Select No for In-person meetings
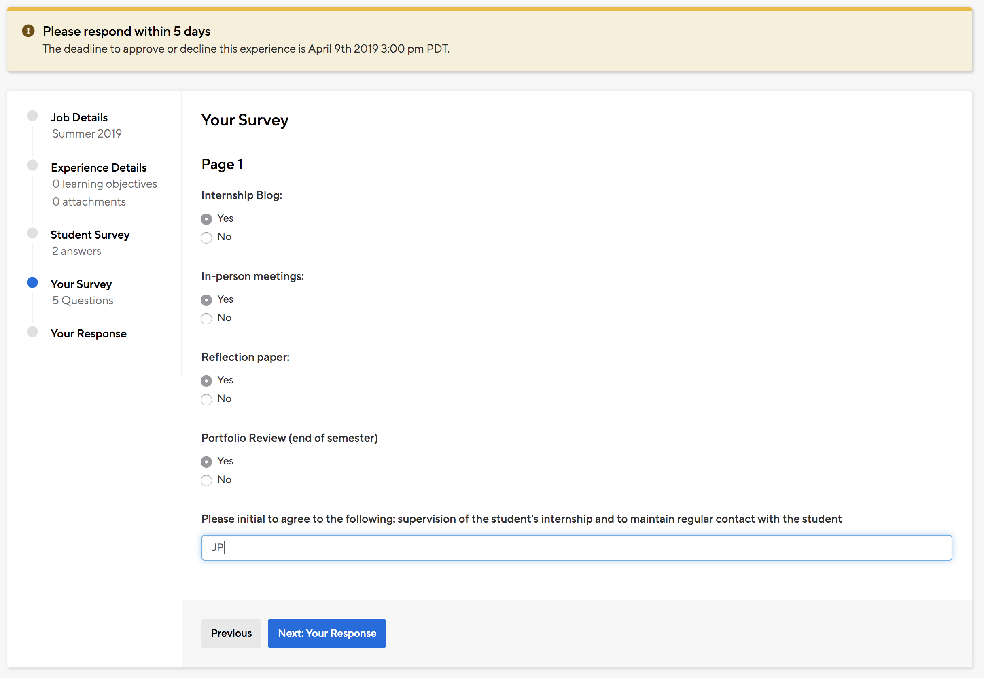Image resolution: width=984 pixels, height=678 pixels. click(206, 319)
